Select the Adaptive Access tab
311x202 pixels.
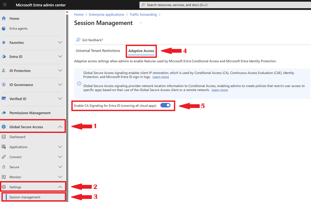[141, 51]
